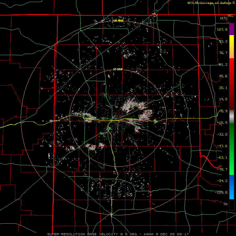This screenshot has width=236, height=236.
Task: Click the 14.5 velocity scale value
Action: [223, 99]
